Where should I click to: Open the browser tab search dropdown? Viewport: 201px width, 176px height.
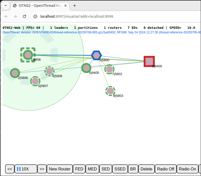6,5
